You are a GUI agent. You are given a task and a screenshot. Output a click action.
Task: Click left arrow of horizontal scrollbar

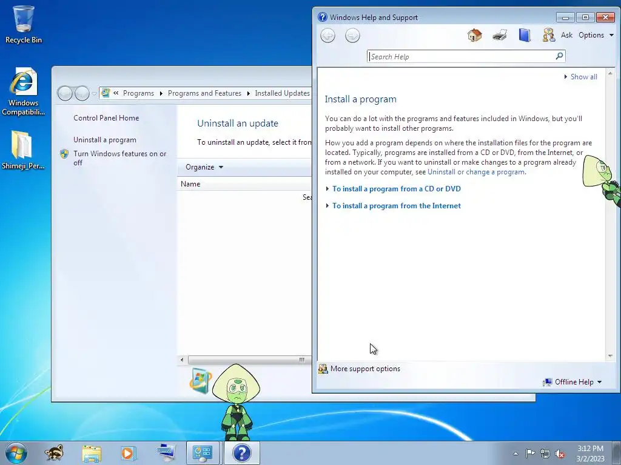click(182, 360)
